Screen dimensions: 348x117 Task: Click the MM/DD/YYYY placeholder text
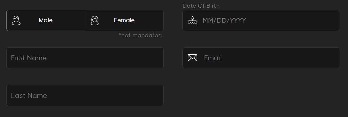(224, 20)
